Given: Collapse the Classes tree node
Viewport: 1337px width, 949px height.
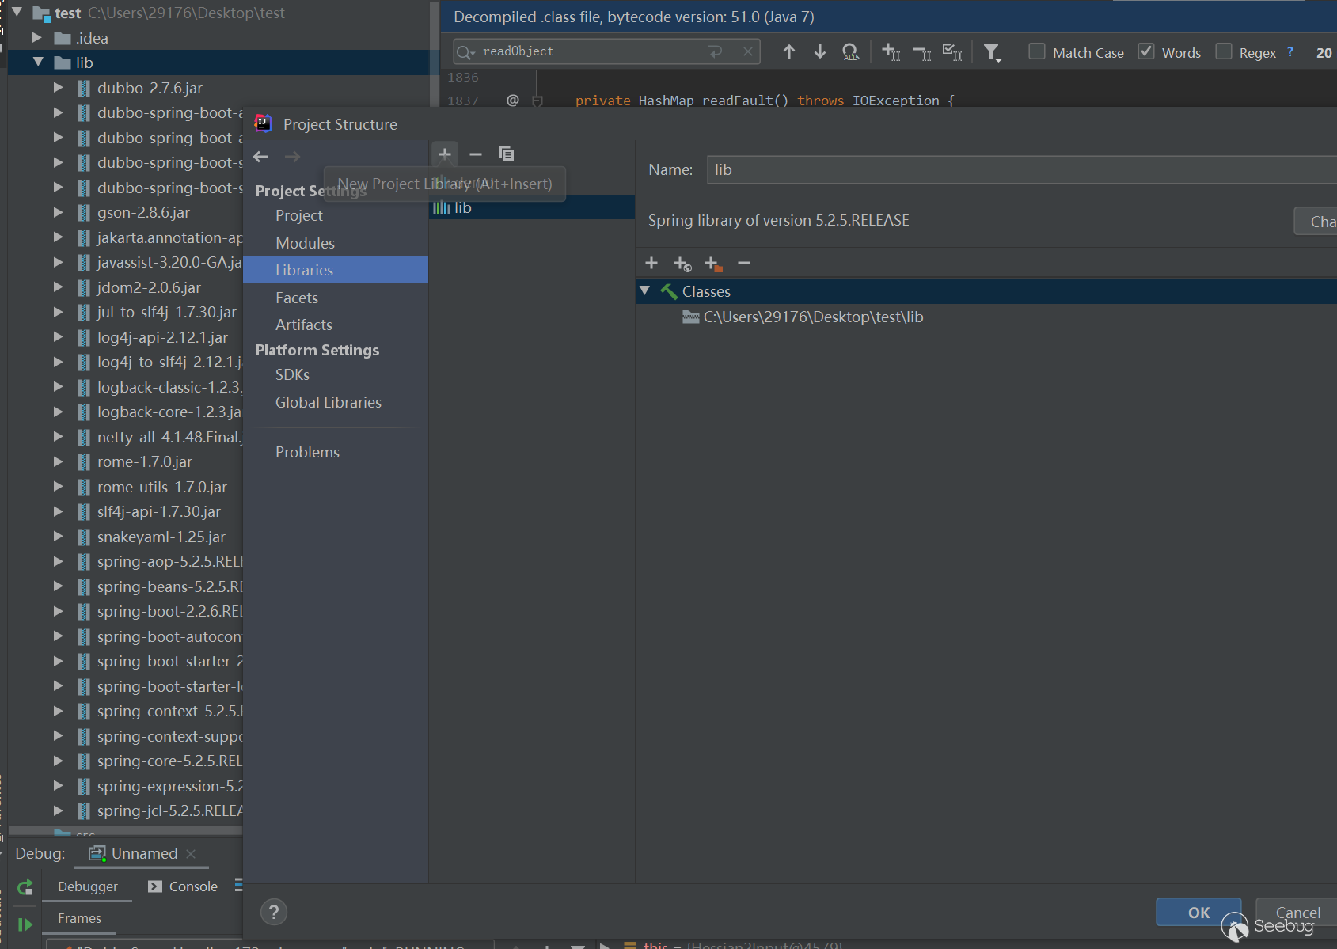Looking at the screenshot, I should tap(645, 291).
